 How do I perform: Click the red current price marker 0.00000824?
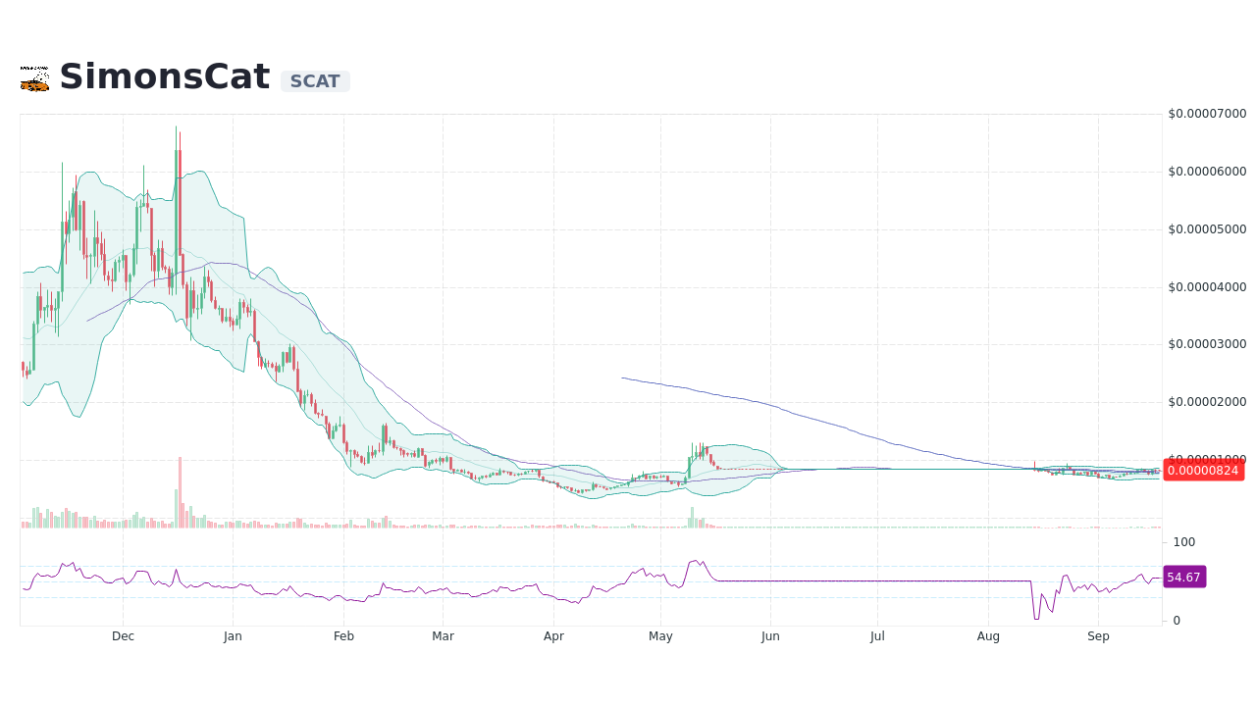(x=1204, y=471)
